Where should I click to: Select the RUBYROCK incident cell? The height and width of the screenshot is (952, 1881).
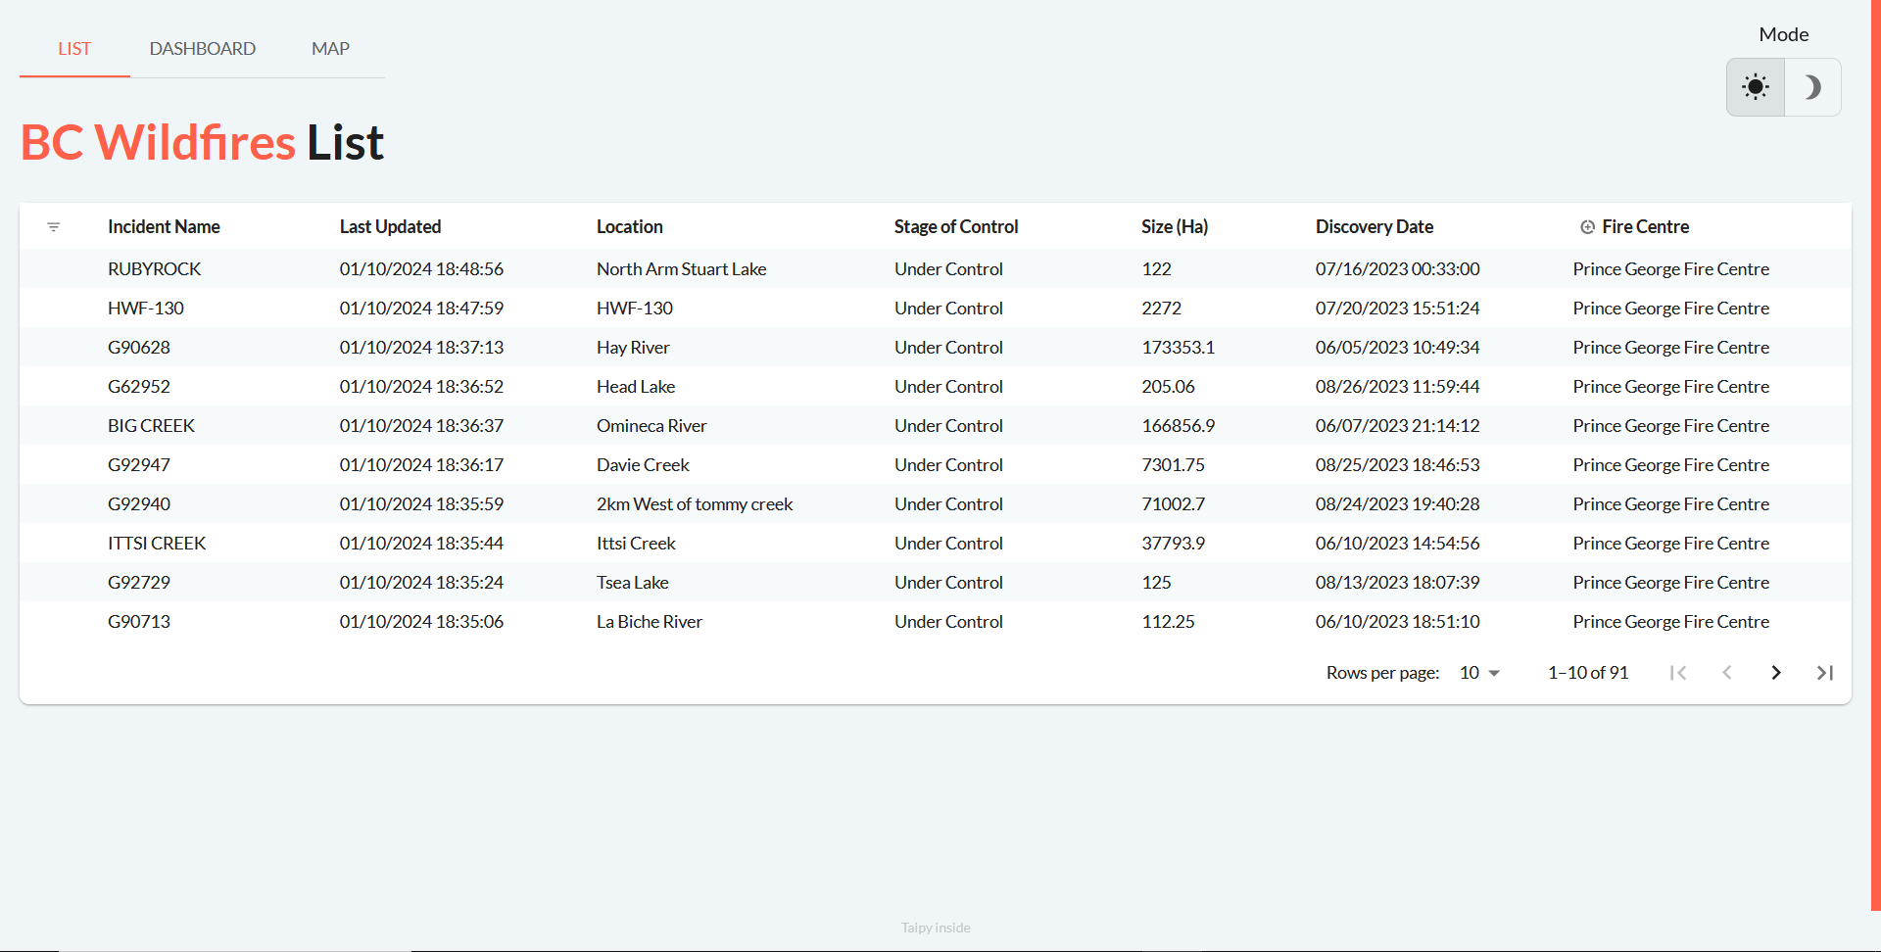coord(155,269)
